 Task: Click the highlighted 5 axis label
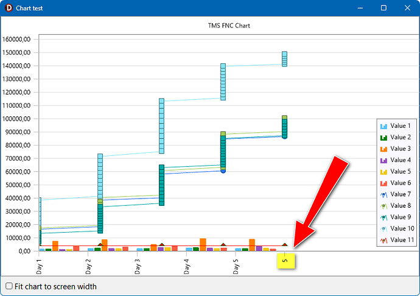coord(285,261)
